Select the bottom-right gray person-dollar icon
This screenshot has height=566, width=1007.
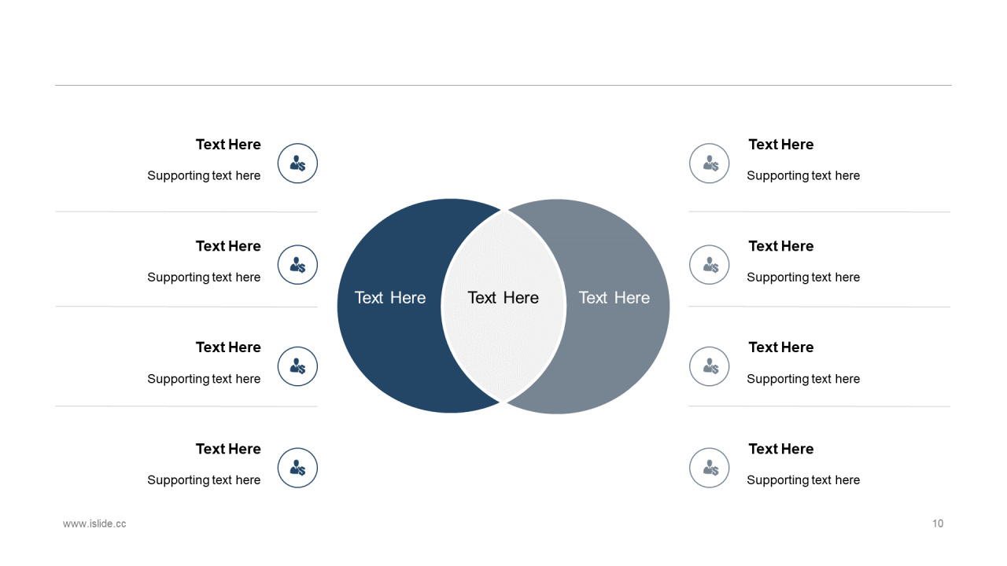tap(710, 468)
